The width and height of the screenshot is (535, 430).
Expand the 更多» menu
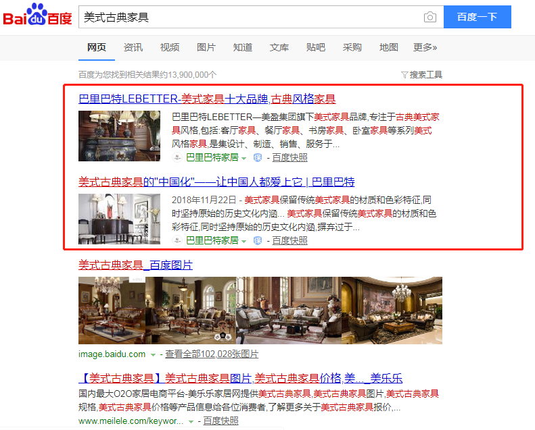pyautogui.click(x=425, y=47)
